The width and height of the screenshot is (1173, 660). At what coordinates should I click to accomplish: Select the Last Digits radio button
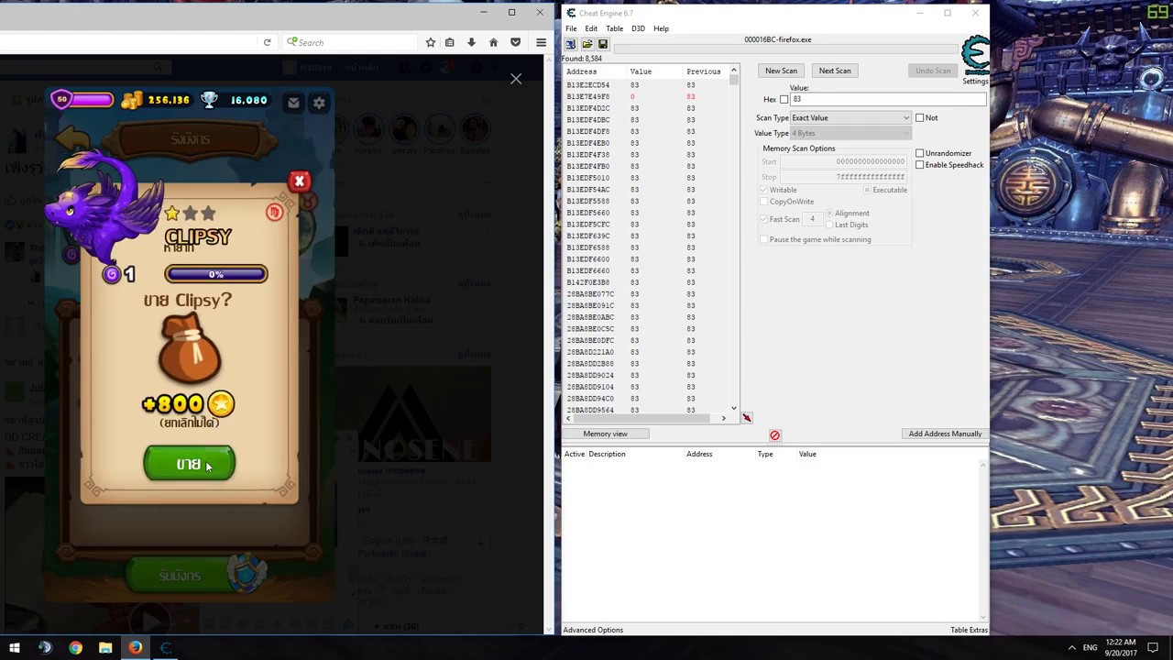(829, 225)
